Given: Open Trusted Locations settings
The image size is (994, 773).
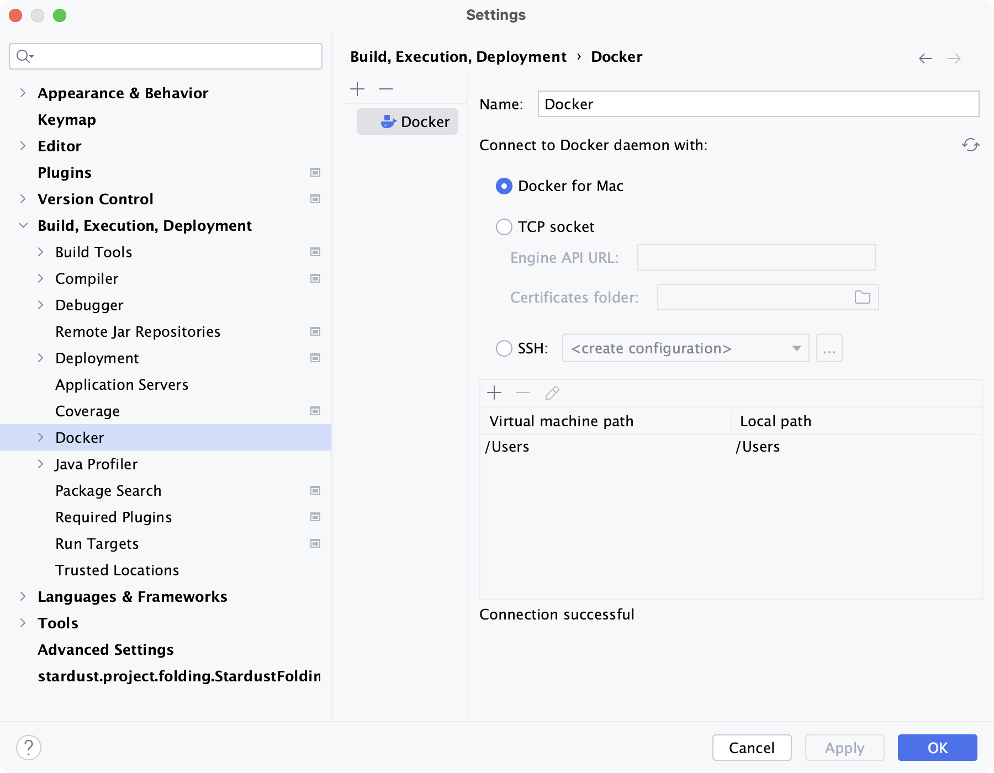Looking at the screenshot, I should (x=117, y=570).
